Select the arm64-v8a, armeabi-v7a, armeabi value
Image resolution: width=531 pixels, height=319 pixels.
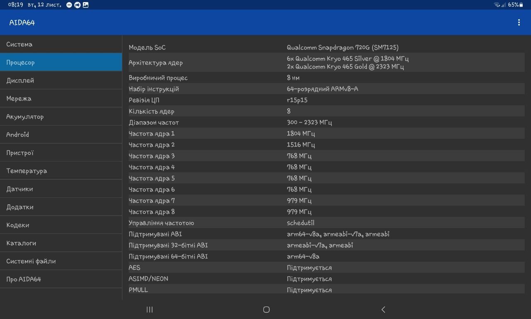338,234
